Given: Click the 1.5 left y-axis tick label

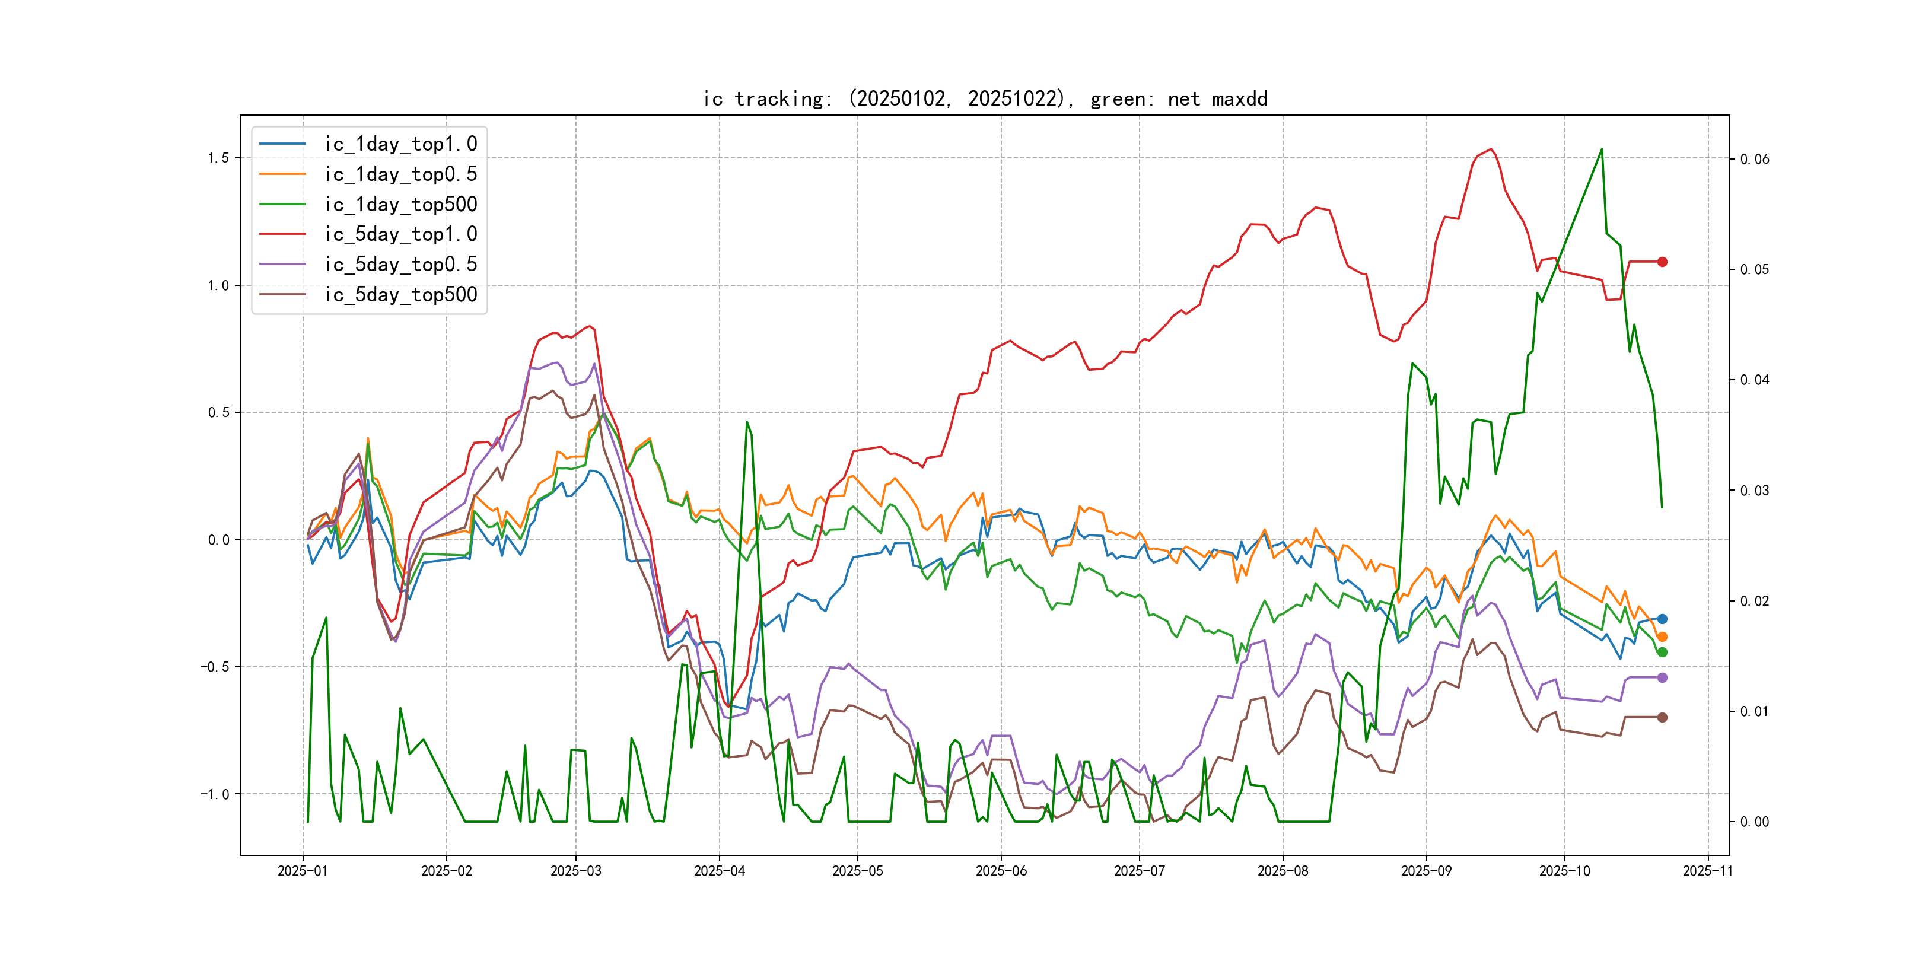Looking at the screenshot, I should point(218,158).
